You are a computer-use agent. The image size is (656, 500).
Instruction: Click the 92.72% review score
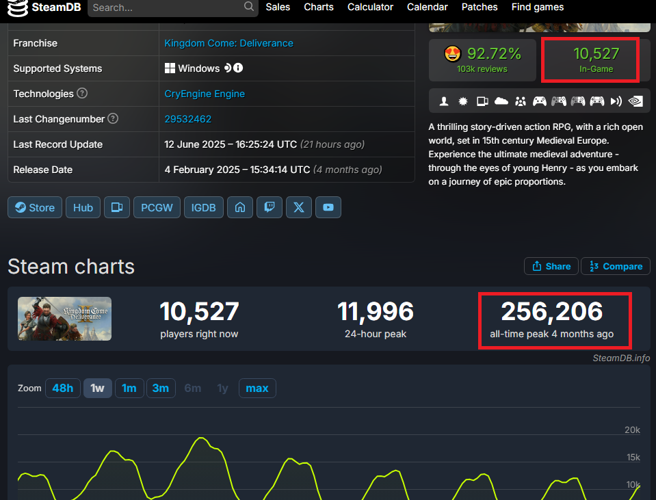(x=494, y=53)
